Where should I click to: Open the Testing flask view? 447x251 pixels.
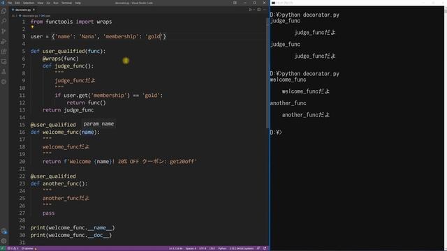3,72
